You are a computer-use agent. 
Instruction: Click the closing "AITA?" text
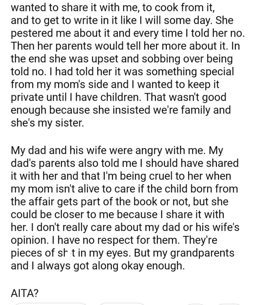point(24,293)
